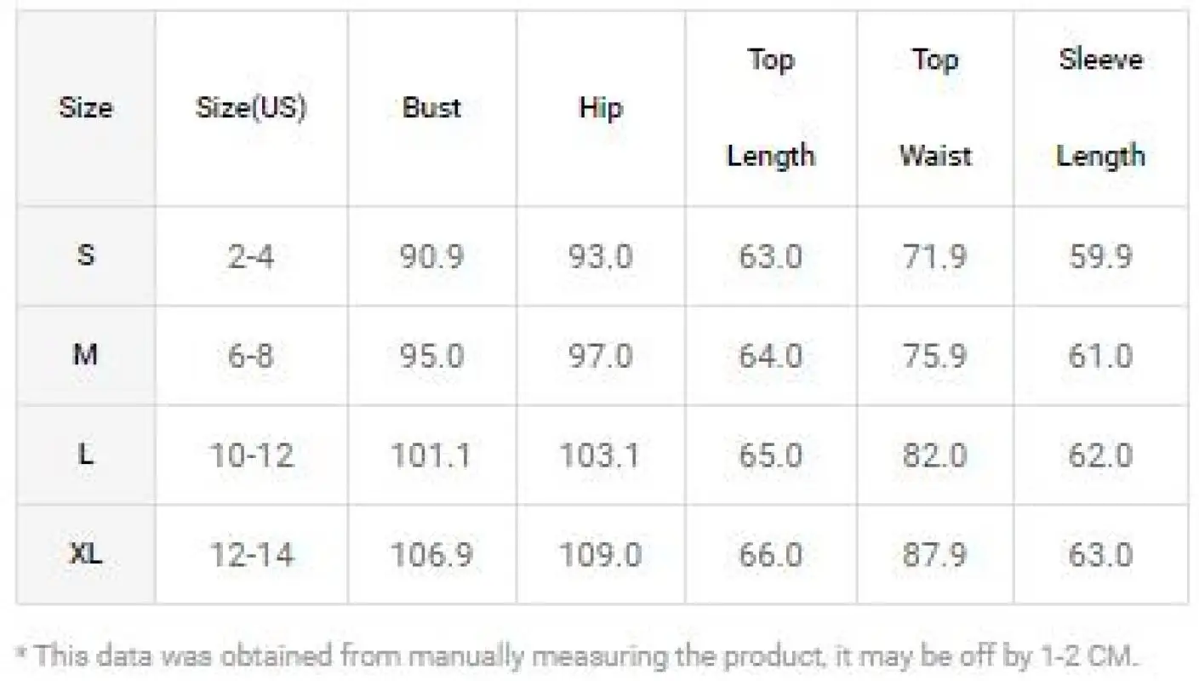
Task: Click the Size(US) column header
Action: [x=251, y=108]
